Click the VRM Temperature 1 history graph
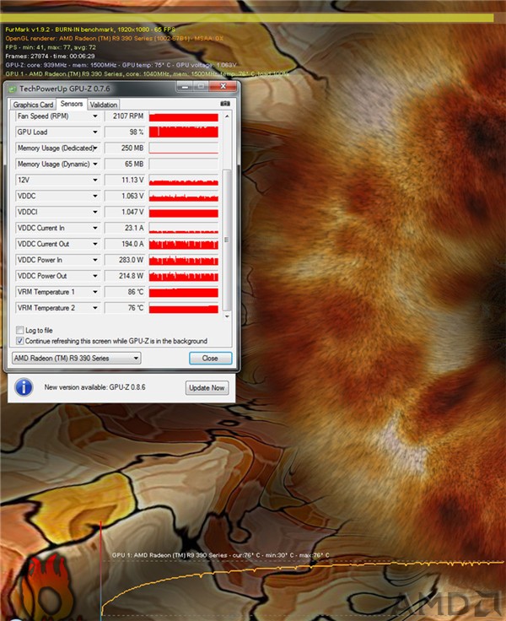This screenshot has height=621, width=506. (x=183, y=292)
